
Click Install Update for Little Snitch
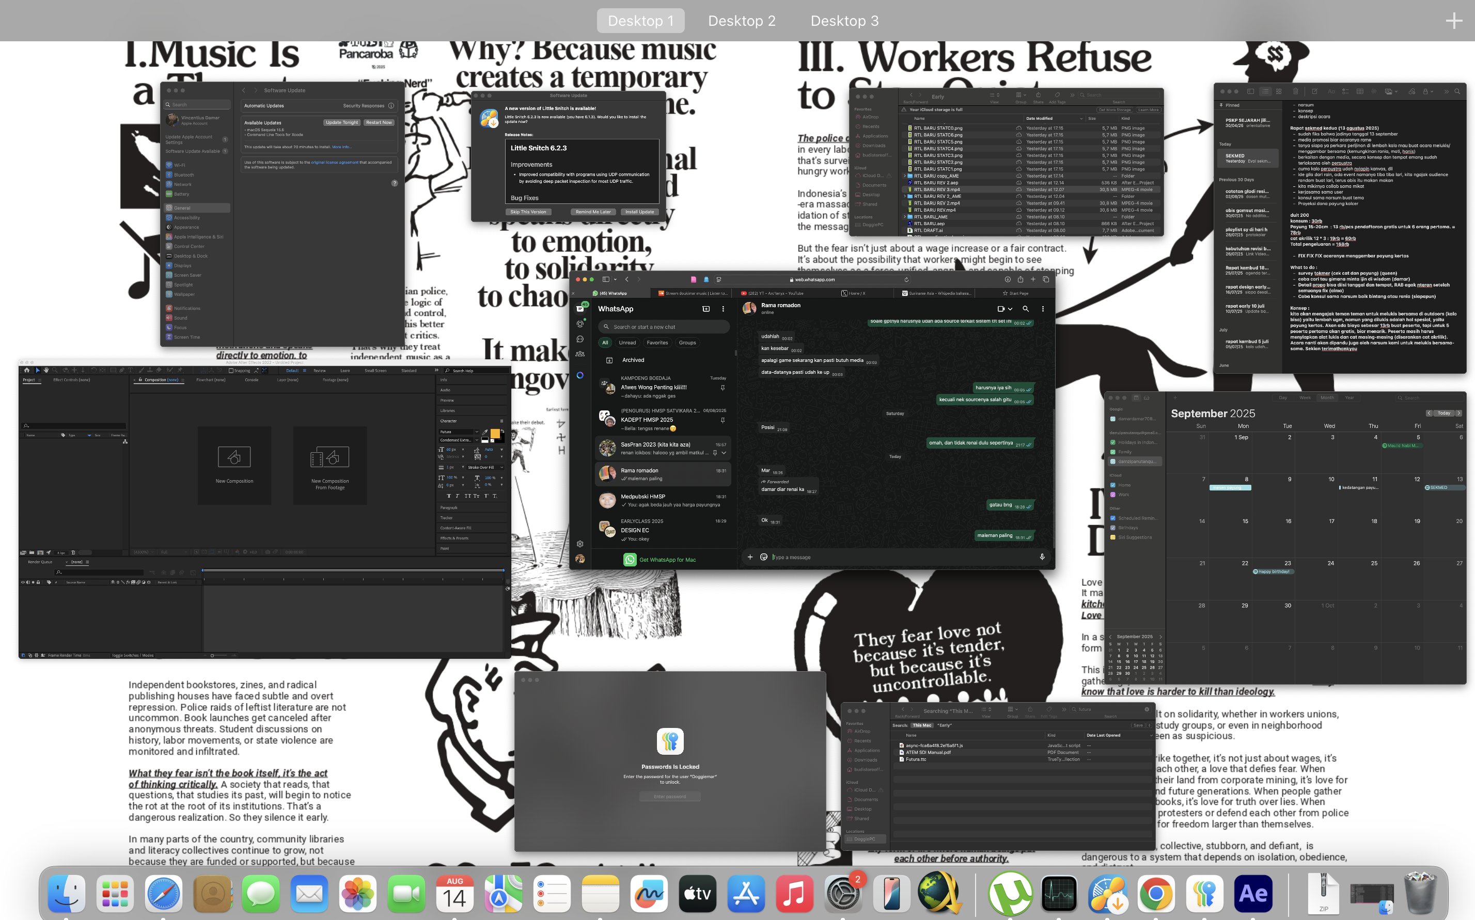pos(639,212)
